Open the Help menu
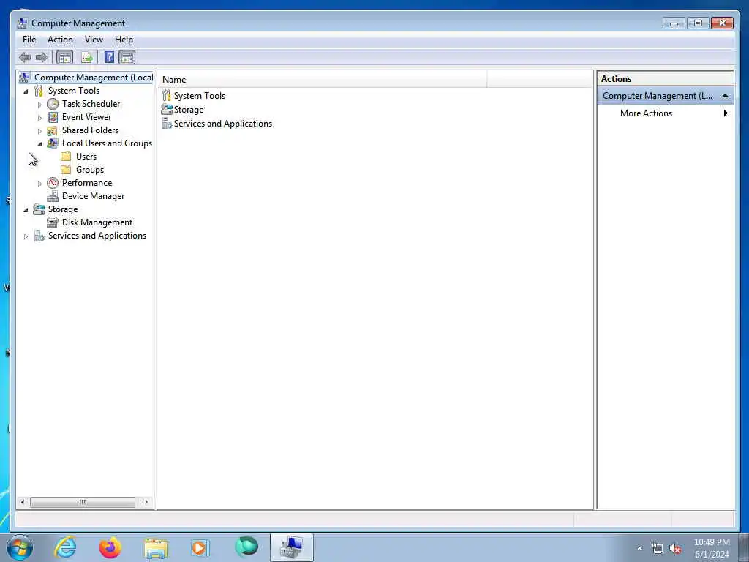The height and width of the screenshot is (562, 749). pos(124,40)
